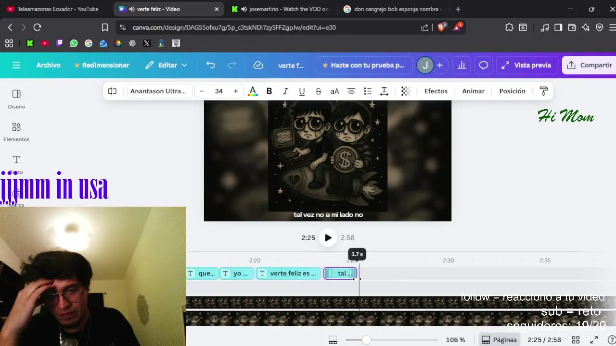Toggle underline formatting

pos(302,91)
